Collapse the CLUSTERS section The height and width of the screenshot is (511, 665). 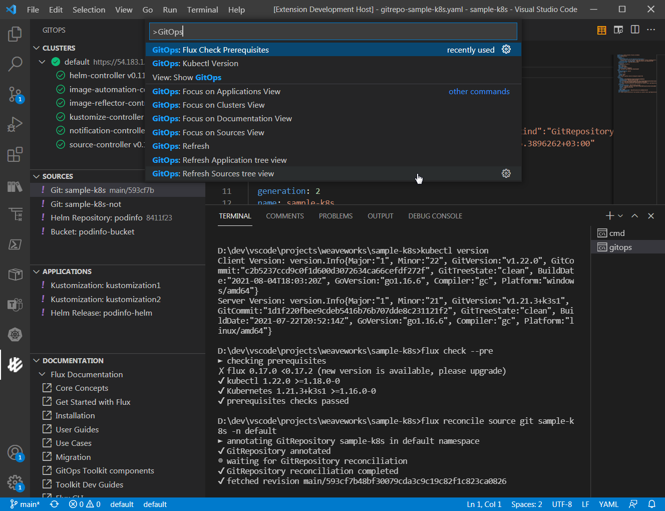pyautogui.click(x=36, y=48)
